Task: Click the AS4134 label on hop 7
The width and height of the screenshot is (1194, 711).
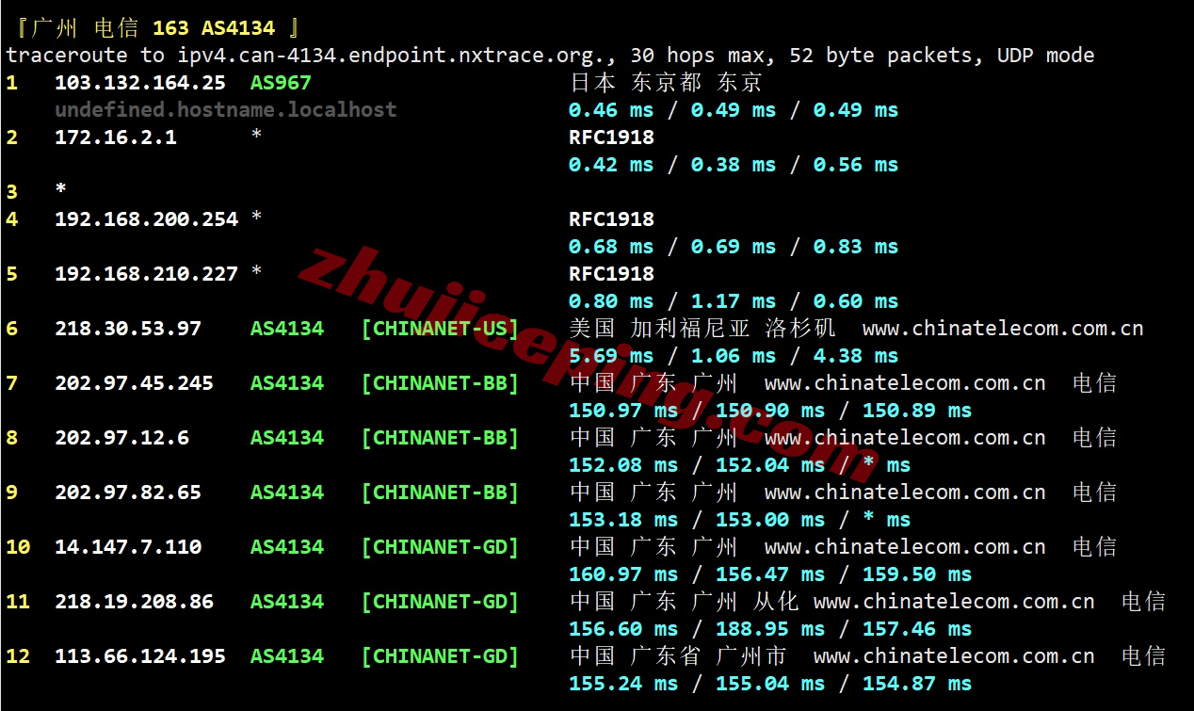Action: pyautogui.click(x=286, y=383)
